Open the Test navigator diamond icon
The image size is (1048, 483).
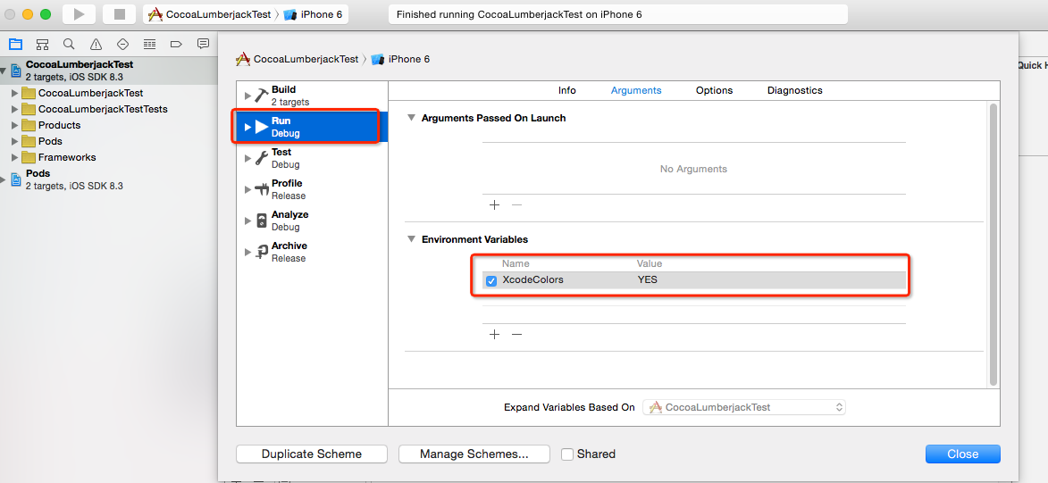pos(122,44)
